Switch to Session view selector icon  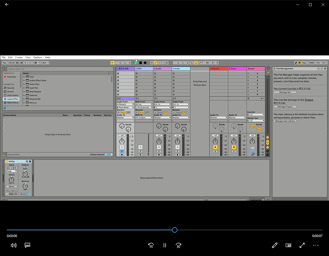tap(268, 72)
